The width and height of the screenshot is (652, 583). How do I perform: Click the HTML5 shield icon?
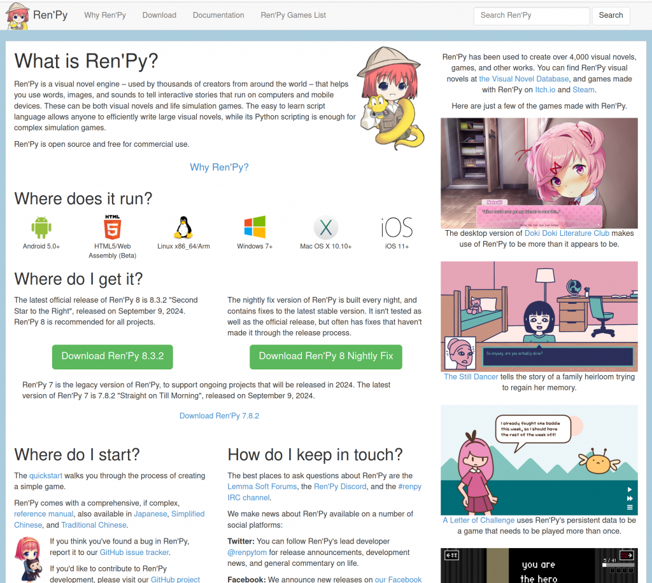point(112,227)
